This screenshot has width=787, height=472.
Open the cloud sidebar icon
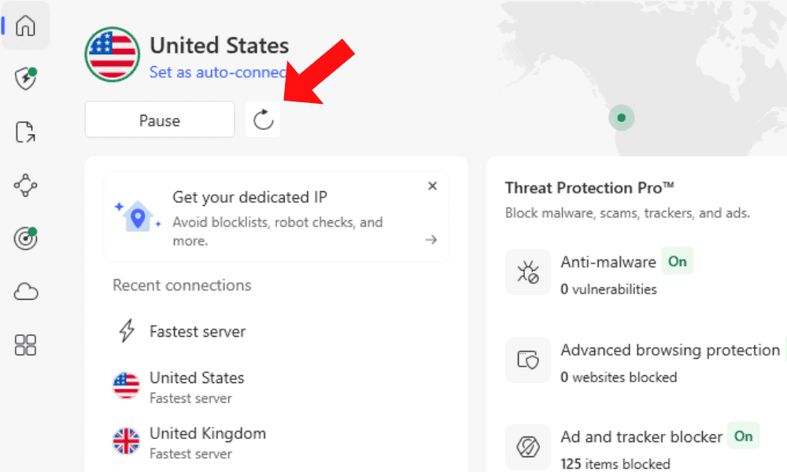(x=26, y=293)
